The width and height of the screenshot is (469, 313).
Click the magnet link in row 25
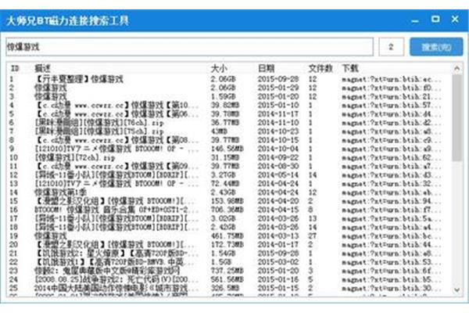(392, 288)
